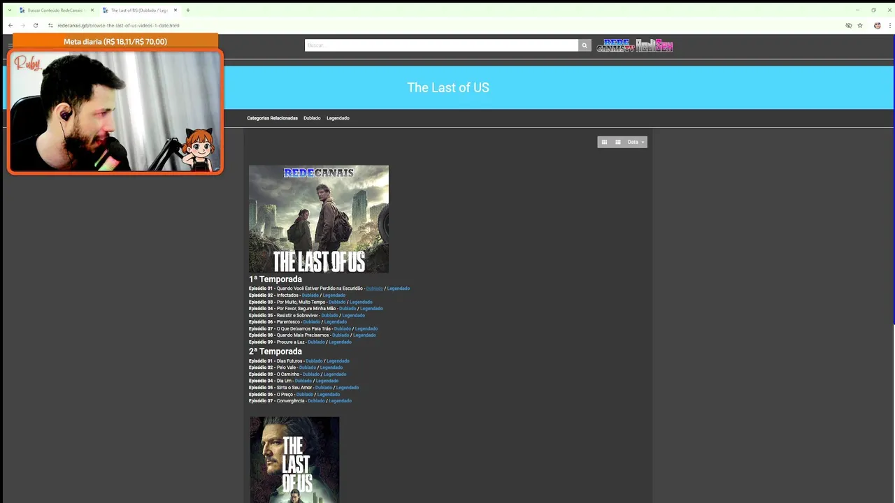
Task: Open Por Muito, Muito Tempo Legendado
Action: pos(361,302)
